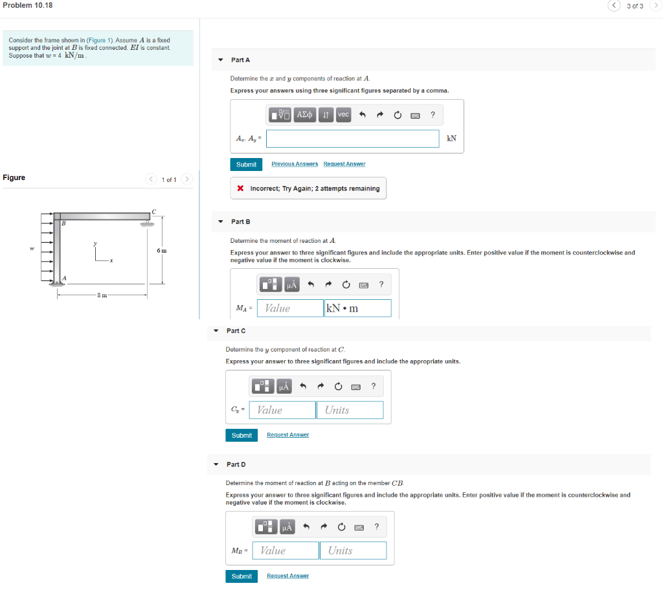Image resolution: width=663 pixels, height=592 pixels.
Task: Open help question mark in Part B
Action: tap(381, 284)
